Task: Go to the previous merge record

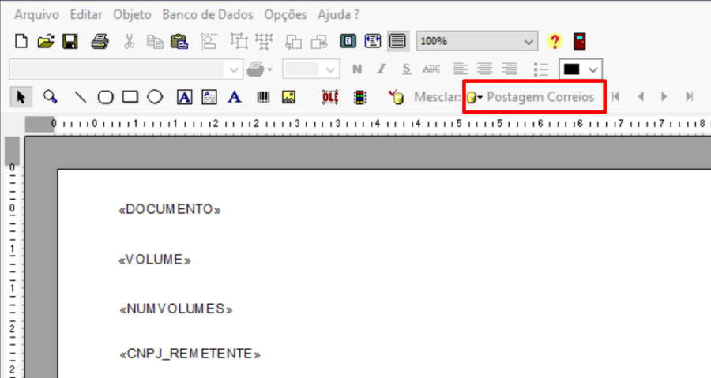Action: point(641,96)
